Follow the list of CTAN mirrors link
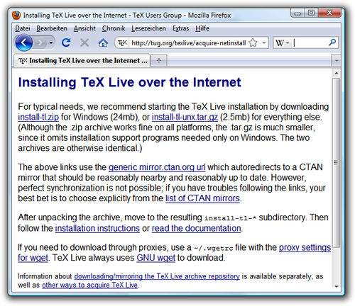Image resolution: width=355 pixels, height=306 pixels. click(x=202, y=198)
